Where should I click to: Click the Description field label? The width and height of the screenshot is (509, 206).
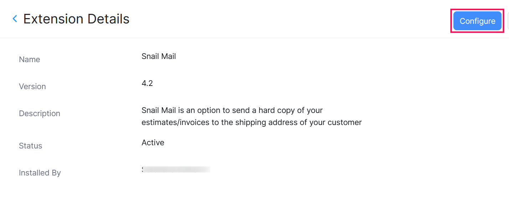point(40,114)
